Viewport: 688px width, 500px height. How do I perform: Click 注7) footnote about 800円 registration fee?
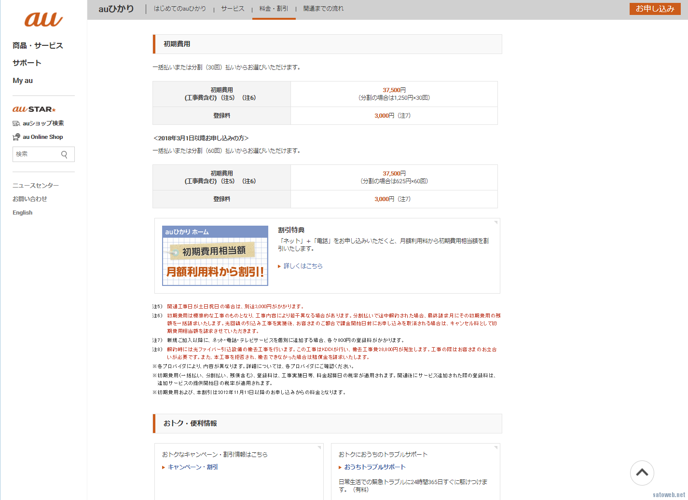(x=279, y=340)
